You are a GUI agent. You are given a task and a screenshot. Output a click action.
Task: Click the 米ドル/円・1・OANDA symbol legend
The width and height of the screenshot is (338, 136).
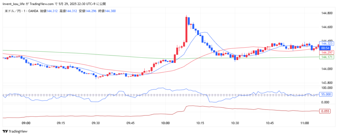click(x=21, y=11)
